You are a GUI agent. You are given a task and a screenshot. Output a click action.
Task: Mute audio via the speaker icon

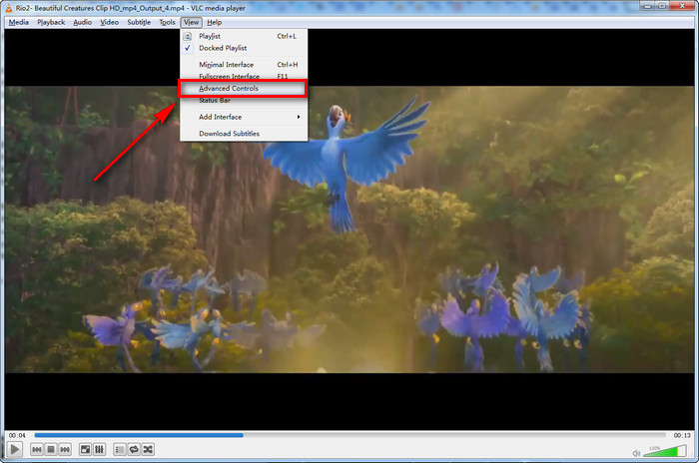pyautogui.click(x=636, y=453)
